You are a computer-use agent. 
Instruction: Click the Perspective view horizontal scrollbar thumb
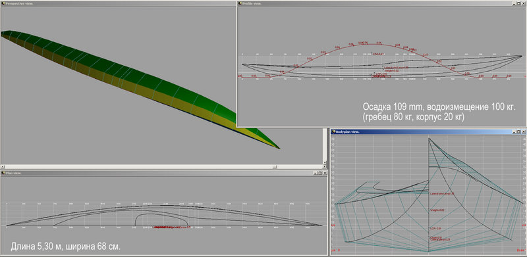click(275, 166)
